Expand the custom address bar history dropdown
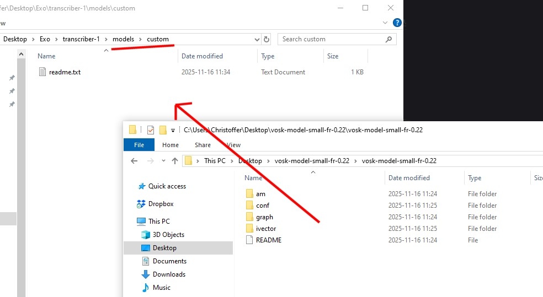The height and width of the screenshot is (297, 543). click(x=257, y=39)
